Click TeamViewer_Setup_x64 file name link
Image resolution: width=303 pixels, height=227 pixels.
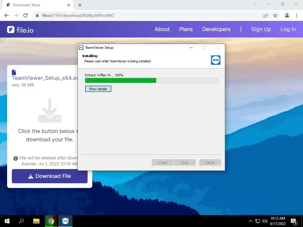pyautogui.click(x=45, y=78)
